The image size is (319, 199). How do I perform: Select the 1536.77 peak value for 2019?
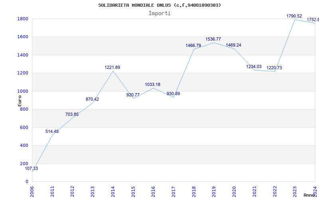point(213,39)
